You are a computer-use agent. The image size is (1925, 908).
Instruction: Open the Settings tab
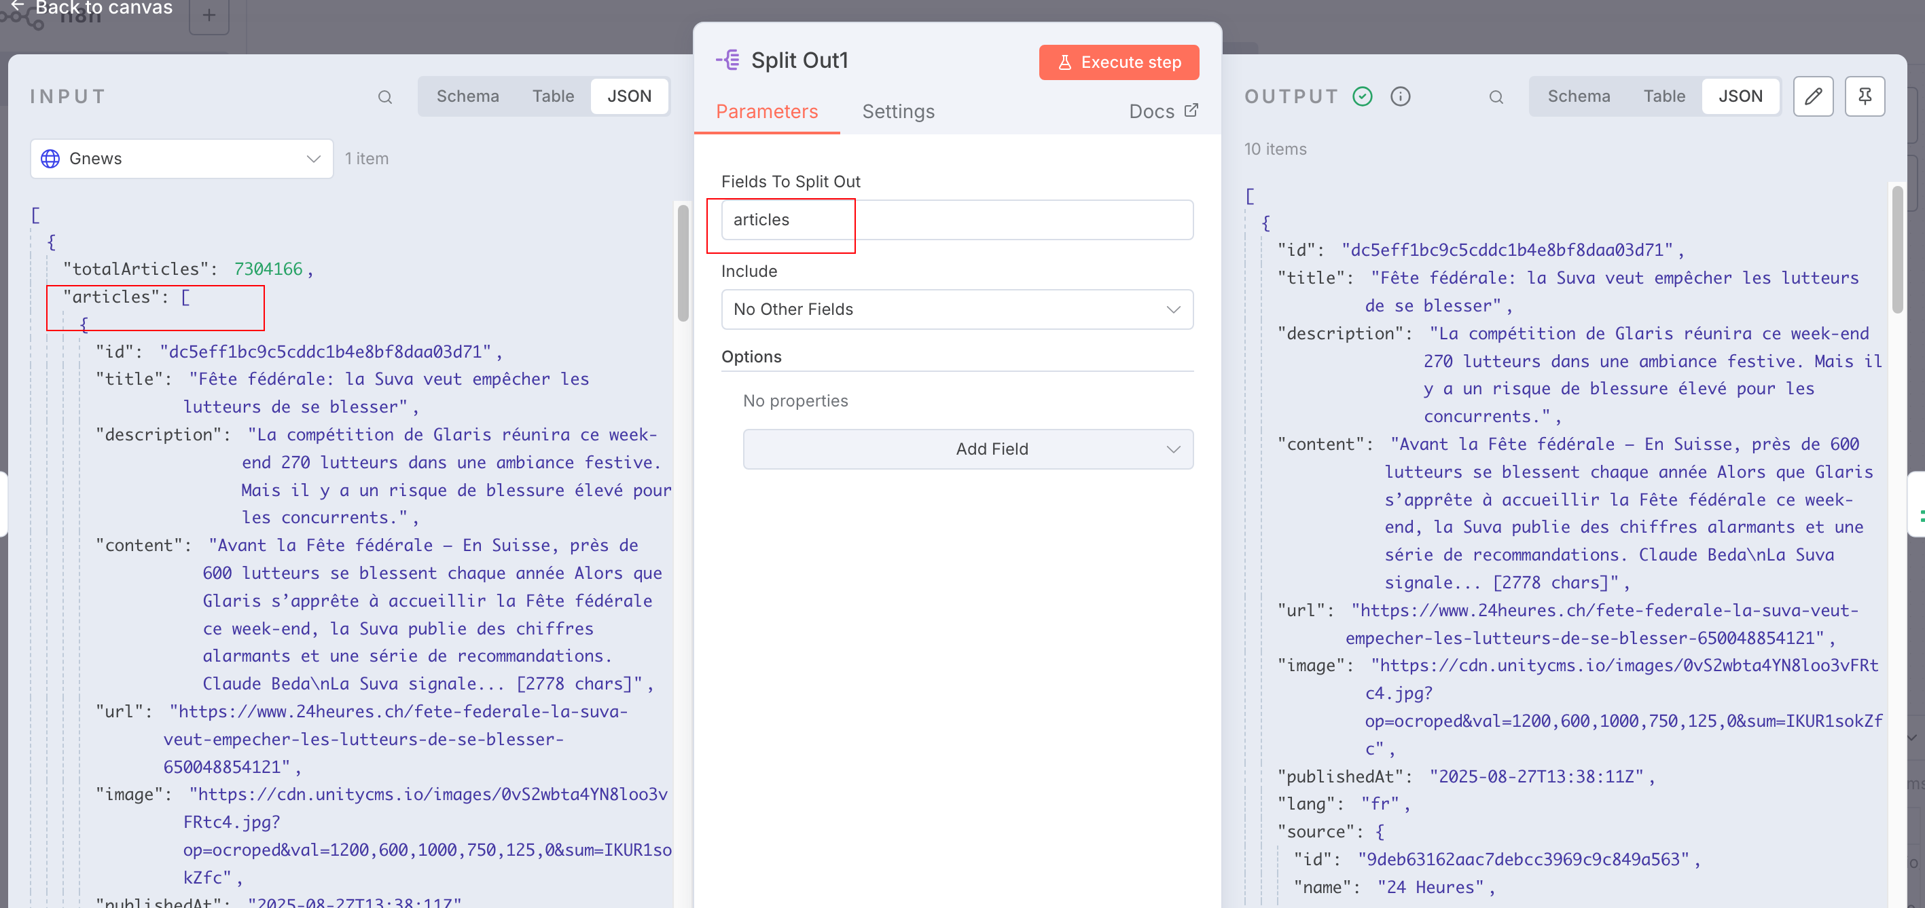click(x=897, y=111)
